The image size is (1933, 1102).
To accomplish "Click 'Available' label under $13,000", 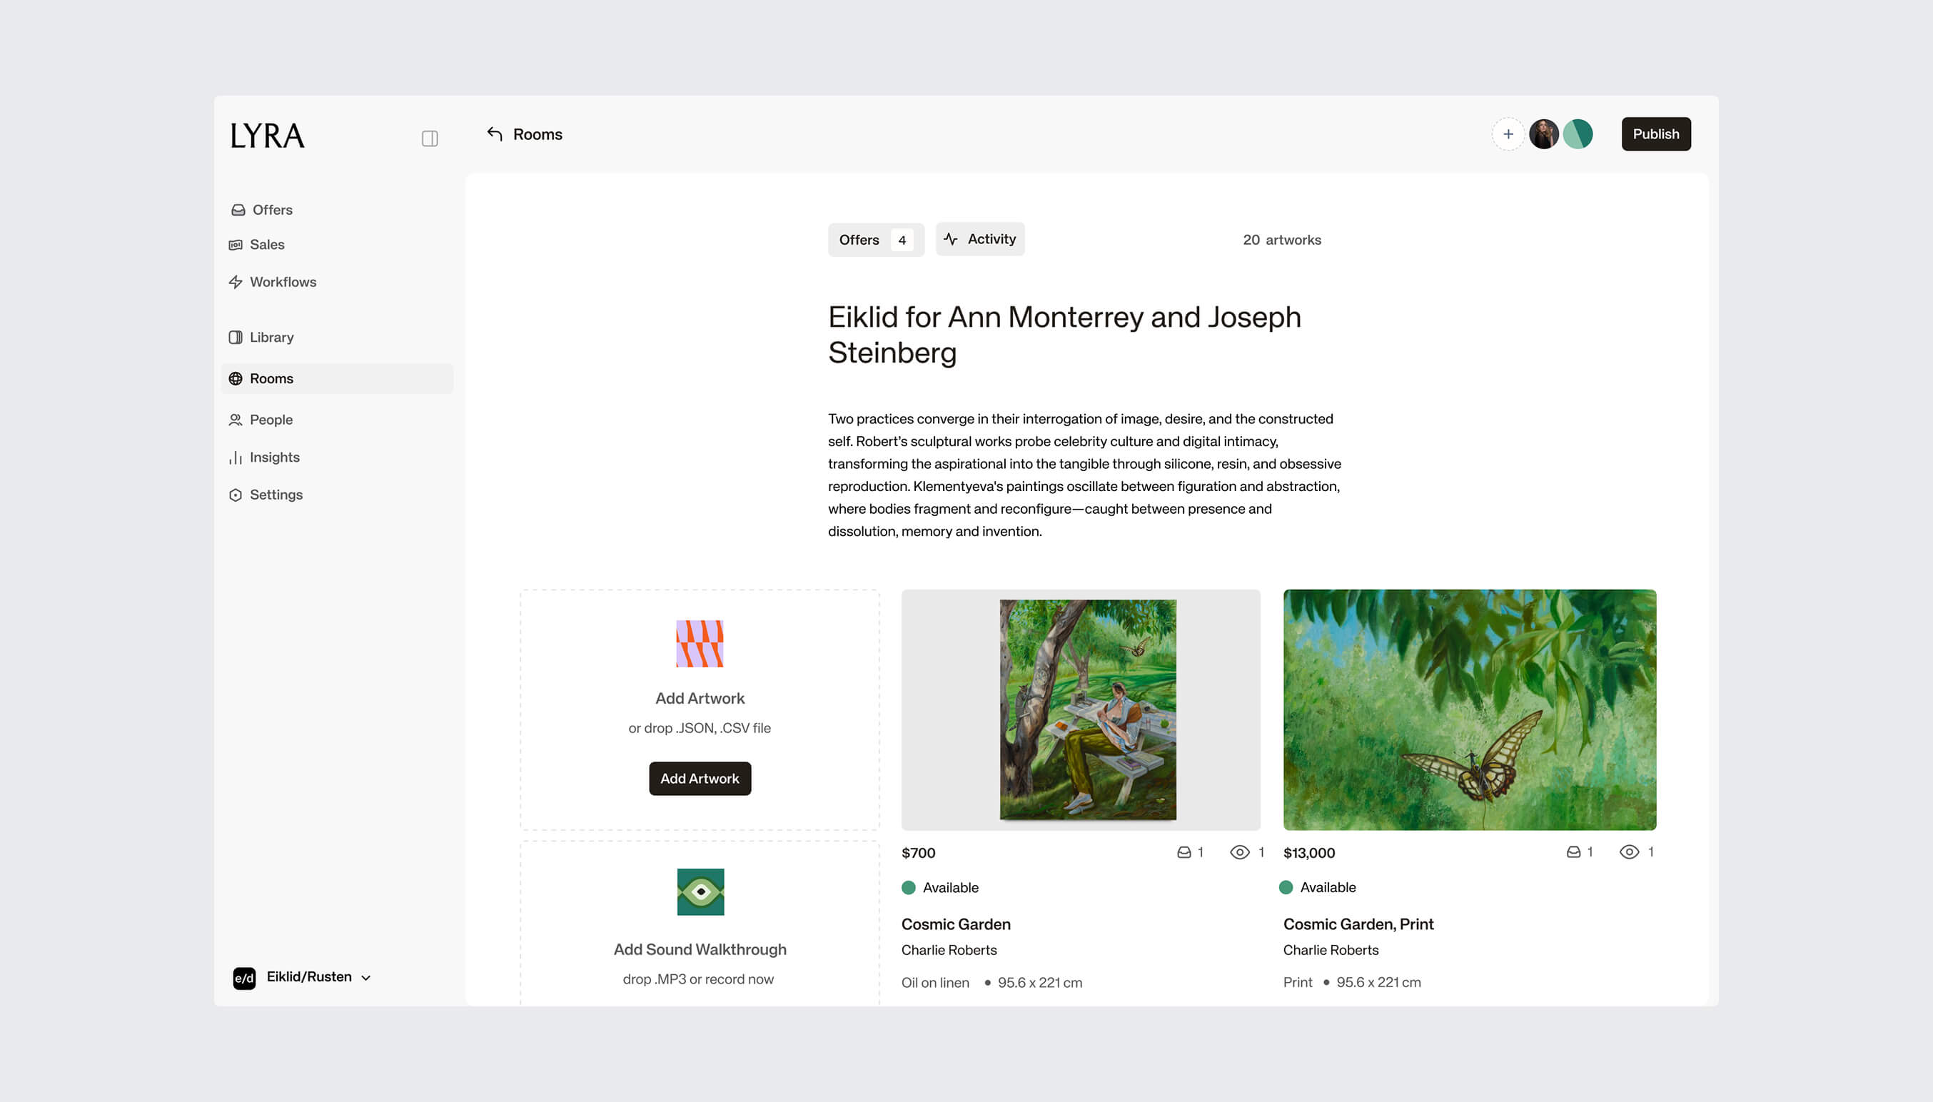I will pyautogui.click(x=1328, y=887).
